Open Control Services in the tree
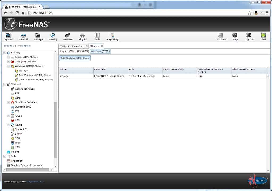This screenshot has height=191, width=272. (x=23, y=88)
